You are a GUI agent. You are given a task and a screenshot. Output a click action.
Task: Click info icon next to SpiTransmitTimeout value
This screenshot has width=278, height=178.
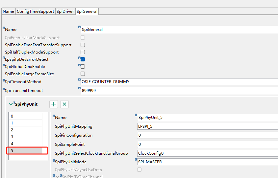(79, 88)
